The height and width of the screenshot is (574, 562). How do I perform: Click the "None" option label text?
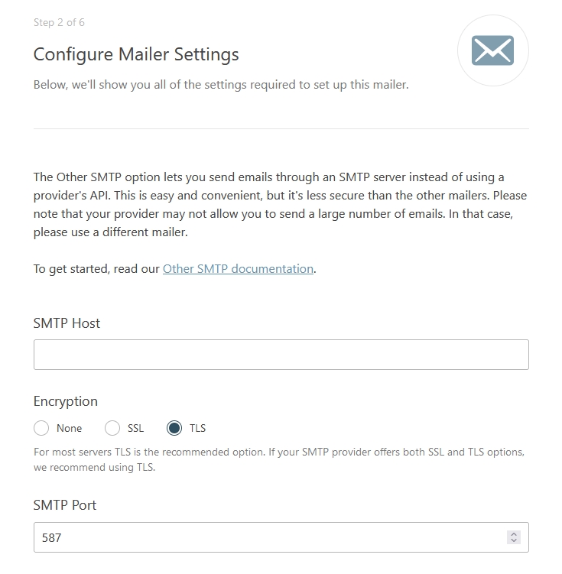coord(69,428)
